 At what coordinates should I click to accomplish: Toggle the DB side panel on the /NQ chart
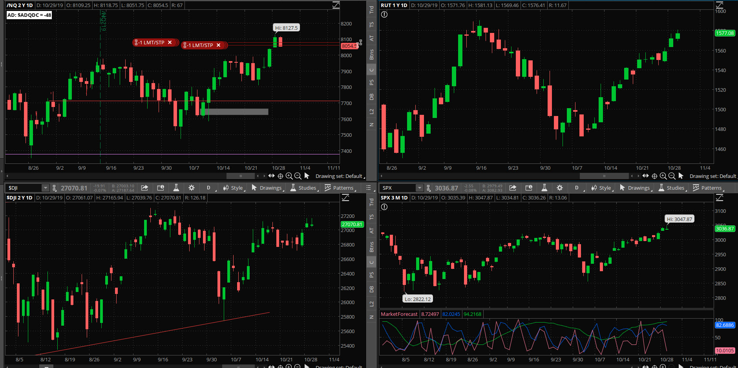click(x=371, y=97)
